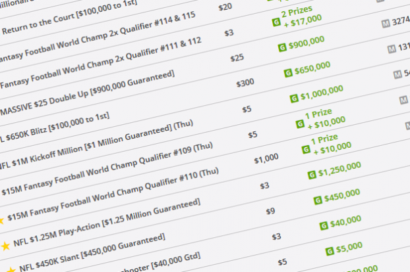
Task: Click the $1,000 entry fee
Action: tap(266, 158)
